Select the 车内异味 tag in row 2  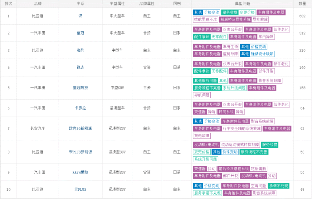pos(266,37)
